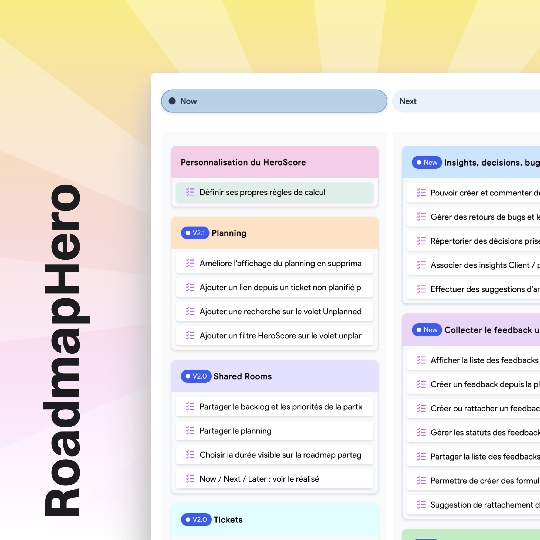Click checklist icon beside Now / Next / Later
540x540 pixels.
190,478
